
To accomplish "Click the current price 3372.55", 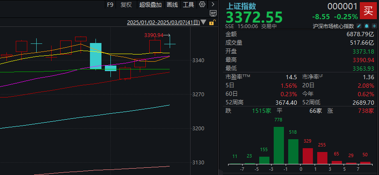I will point(254,17).
